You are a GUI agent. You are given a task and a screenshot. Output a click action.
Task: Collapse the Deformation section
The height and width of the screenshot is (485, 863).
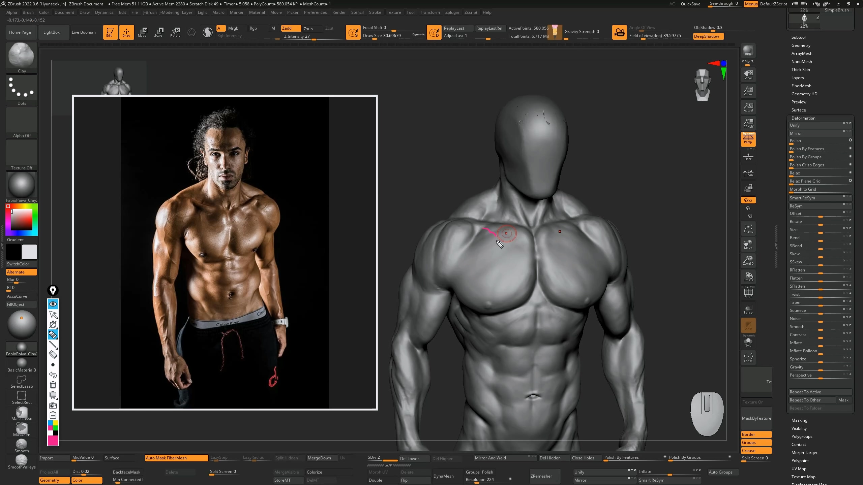pyautogui.click(x=803, y=118)
